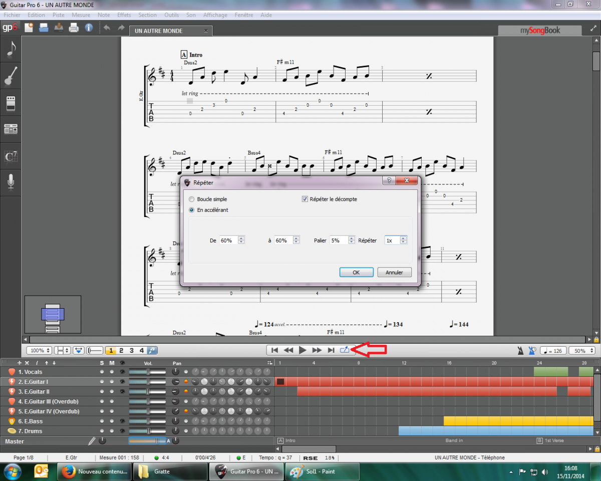Open the page layout dropdown
The height and width of the screenshot is (481, 601).
coord(63,351)
